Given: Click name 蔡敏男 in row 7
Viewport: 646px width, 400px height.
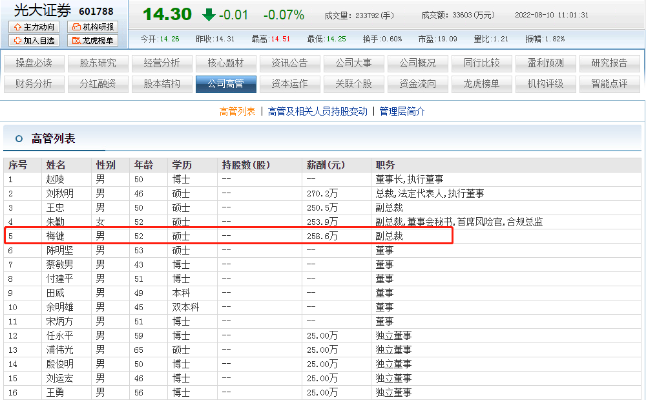Looking at the screenshot, I should point(59,265).
